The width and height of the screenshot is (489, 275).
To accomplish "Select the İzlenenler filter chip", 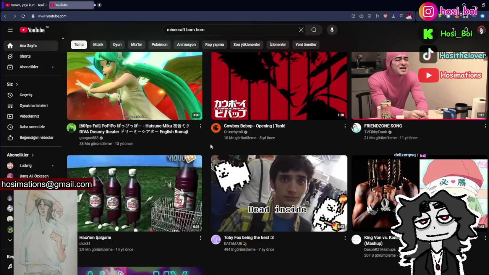I will [278, 45].
